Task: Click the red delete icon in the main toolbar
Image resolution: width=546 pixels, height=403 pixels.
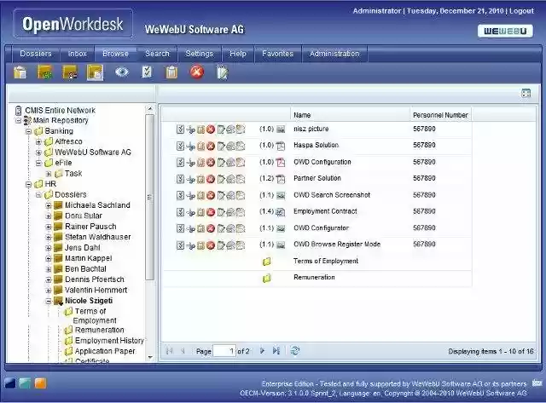Action: (197, 72)
